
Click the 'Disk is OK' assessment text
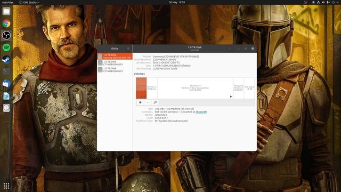[x=166, y=62]
